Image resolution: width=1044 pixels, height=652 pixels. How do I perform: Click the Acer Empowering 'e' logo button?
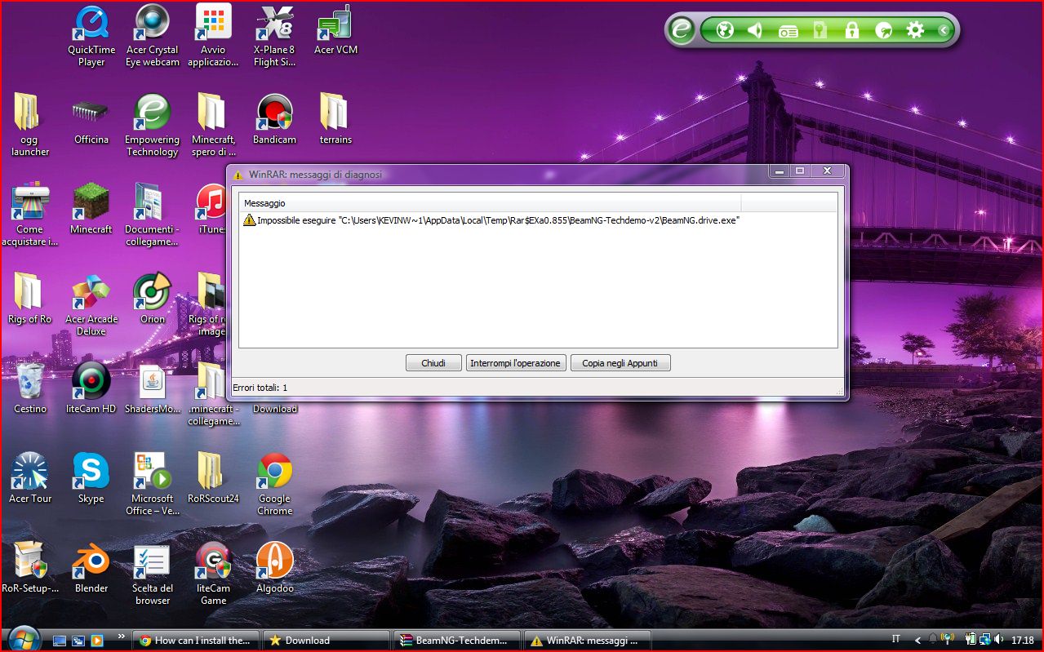coord(680,30)
